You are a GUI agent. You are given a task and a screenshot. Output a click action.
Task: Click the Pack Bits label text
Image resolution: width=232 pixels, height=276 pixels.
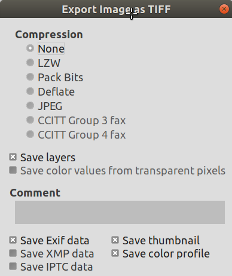[60, 77]
